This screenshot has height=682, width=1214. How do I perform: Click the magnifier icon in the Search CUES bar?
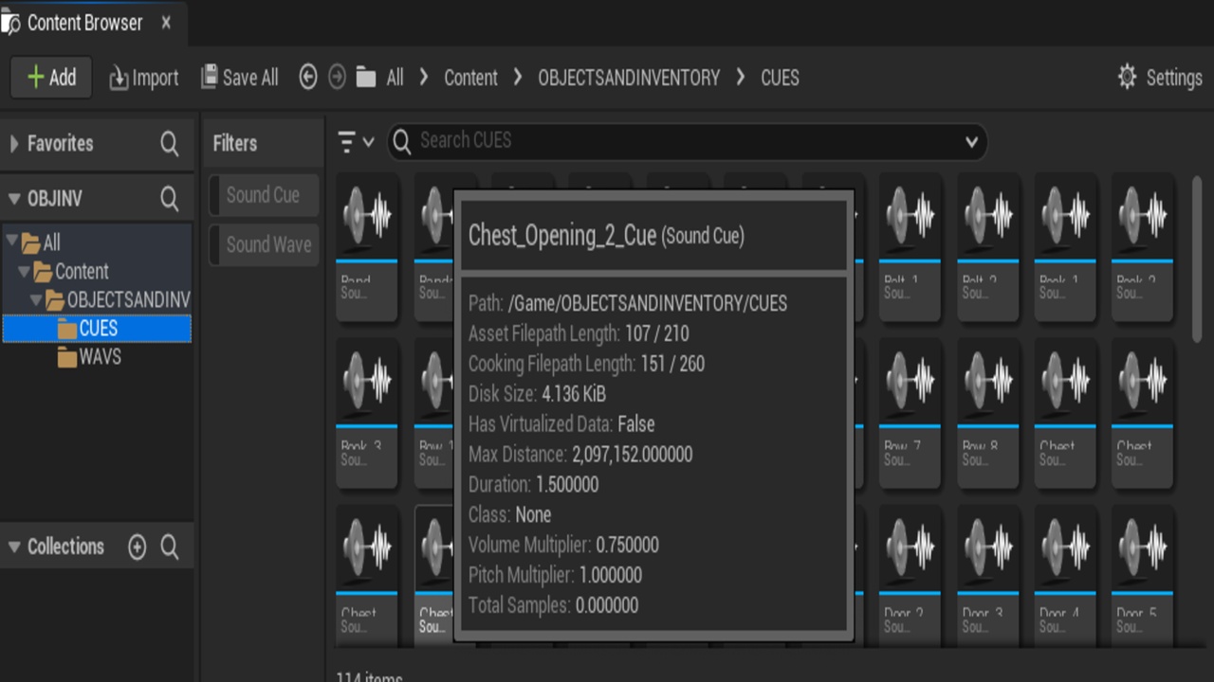401,141
